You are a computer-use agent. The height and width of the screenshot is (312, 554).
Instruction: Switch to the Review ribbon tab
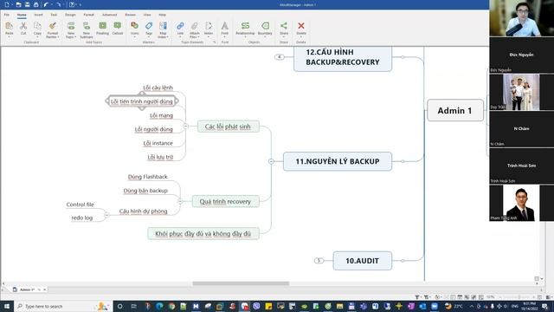[x=131, y=15]
